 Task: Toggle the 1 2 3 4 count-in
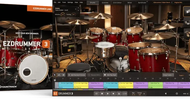pyautogui.click(x=125, y=94)
